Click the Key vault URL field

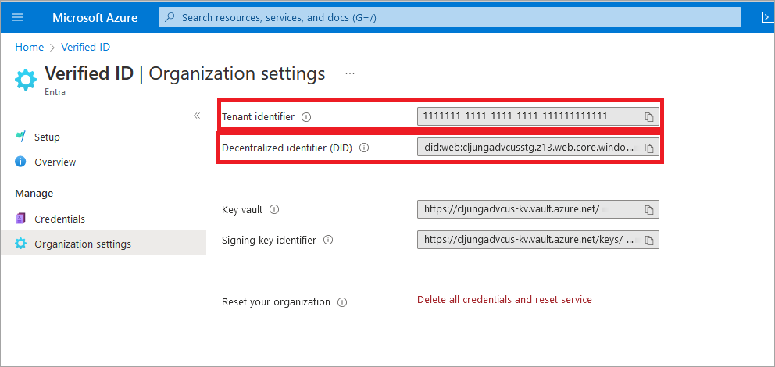[x=537, y=209]
